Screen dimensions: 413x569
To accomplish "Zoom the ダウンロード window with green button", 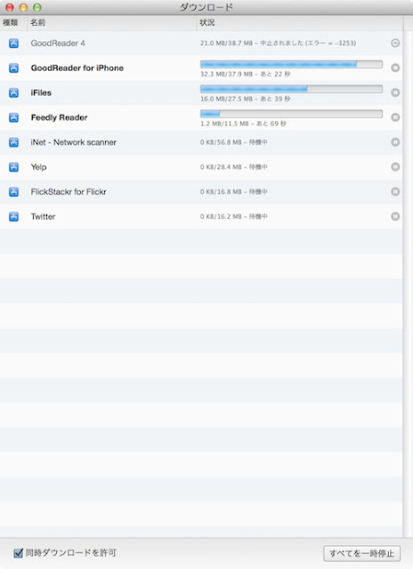I will point(37,7).
